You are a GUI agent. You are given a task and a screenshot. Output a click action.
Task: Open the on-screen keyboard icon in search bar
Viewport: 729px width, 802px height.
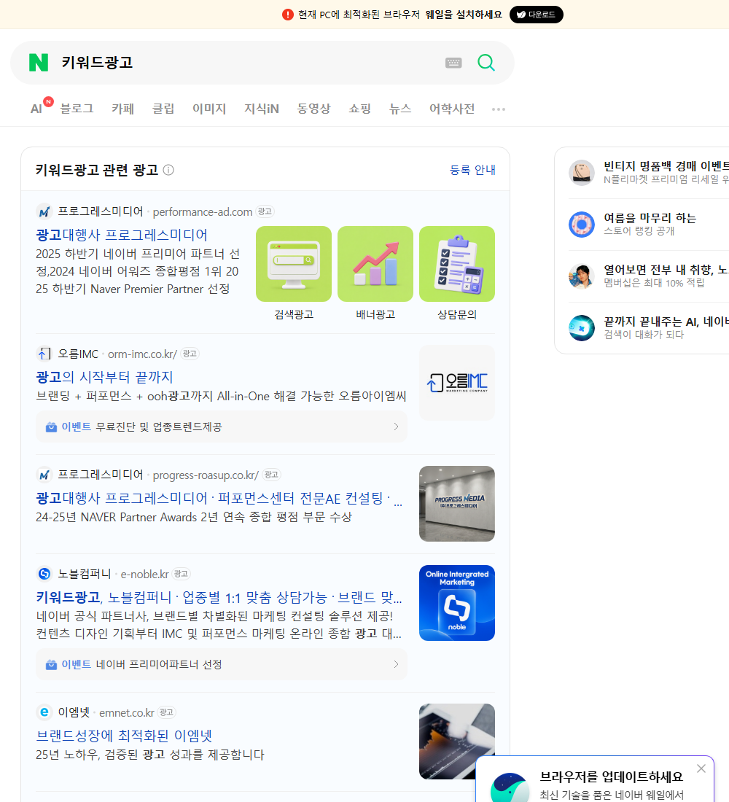coord(453,63)
